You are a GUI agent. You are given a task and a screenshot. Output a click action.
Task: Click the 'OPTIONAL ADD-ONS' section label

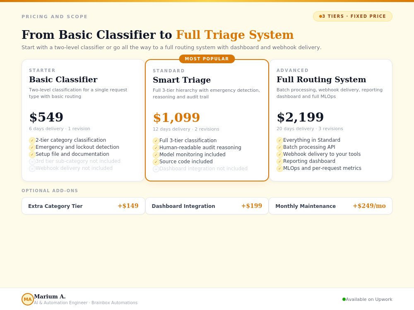pyautogui.click(x=50, y=191)
